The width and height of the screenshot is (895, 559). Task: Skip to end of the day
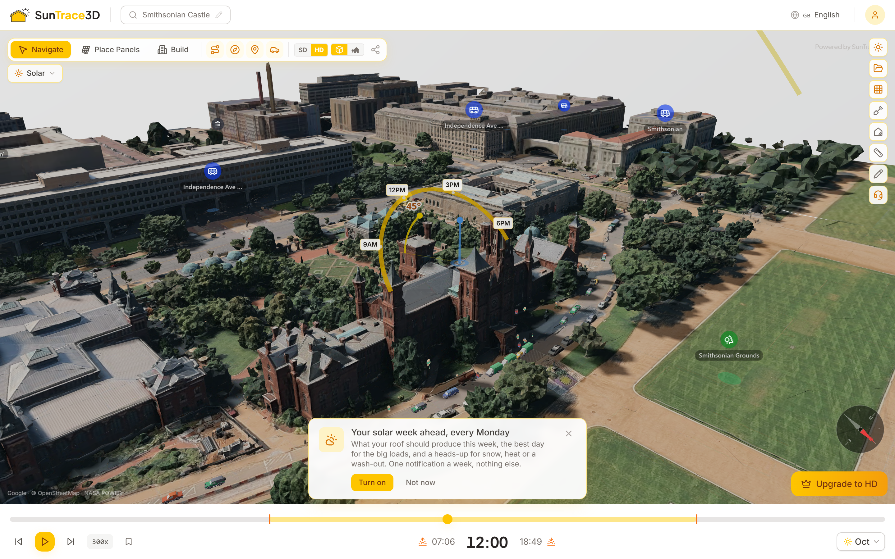tap(71, 542)
